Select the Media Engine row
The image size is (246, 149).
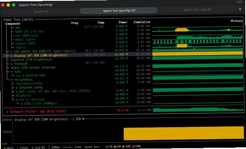click(x=25, y=39)
